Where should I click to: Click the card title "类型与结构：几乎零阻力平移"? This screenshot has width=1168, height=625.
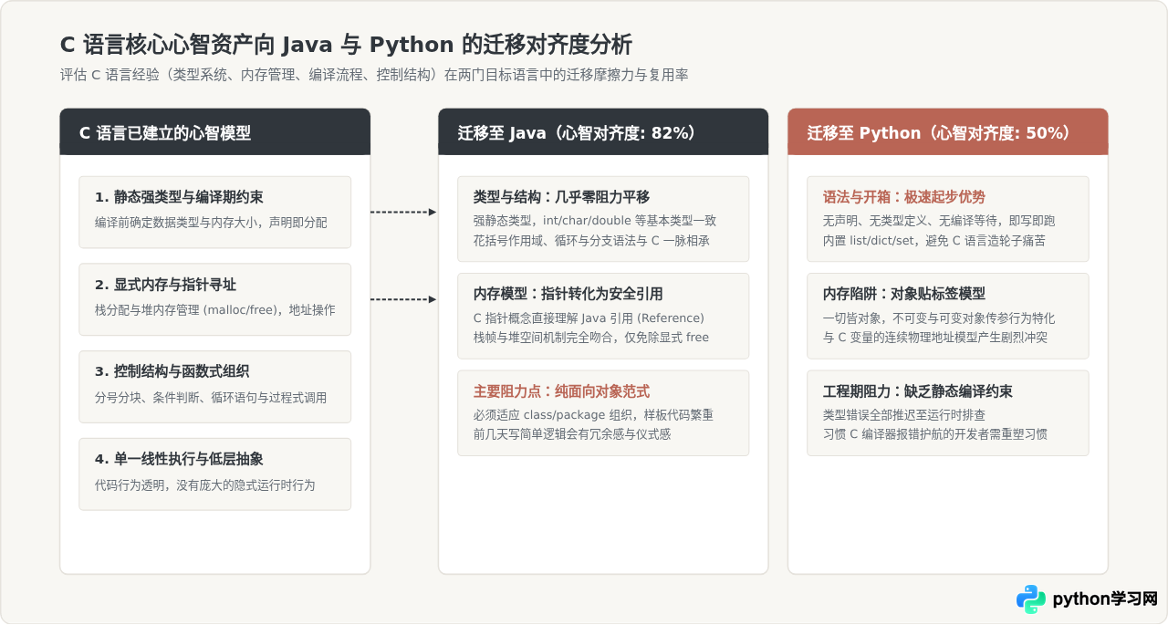click(561, 197)
